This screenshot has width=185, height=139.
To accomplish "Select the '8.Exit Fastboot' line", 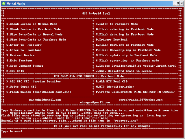I will (19, 61).
